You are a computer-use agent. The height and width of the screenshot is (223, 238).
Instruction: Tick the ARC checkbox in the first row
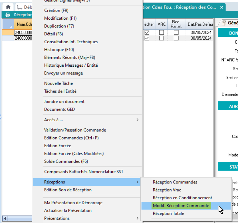click(162, 32)
